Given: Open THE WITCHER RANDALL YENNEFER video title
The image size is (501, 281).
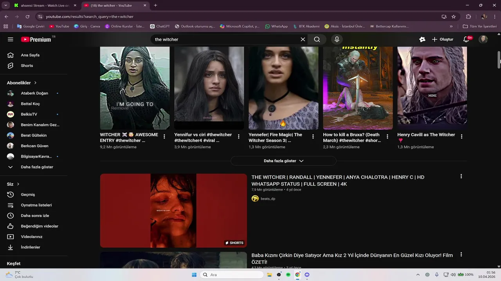Looking at the screenshot, I should [338, 180].
